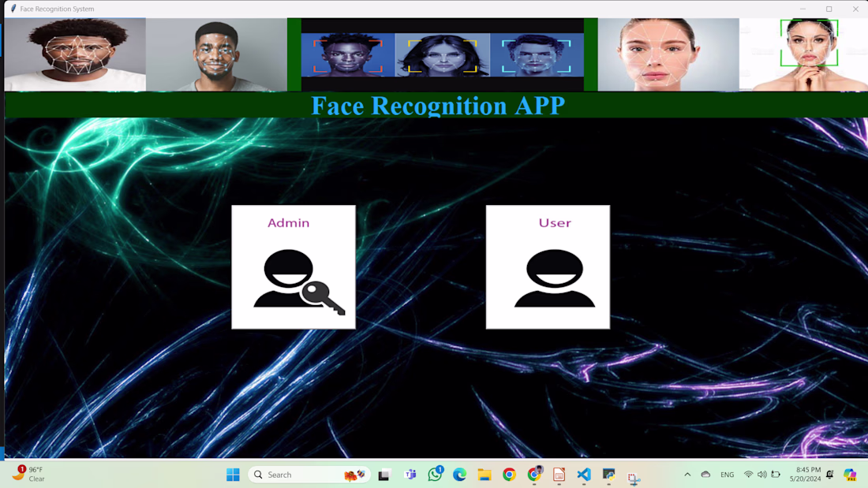Click the user silhouette icon
Screen dimensions: 868x488
tap(555, 278)
